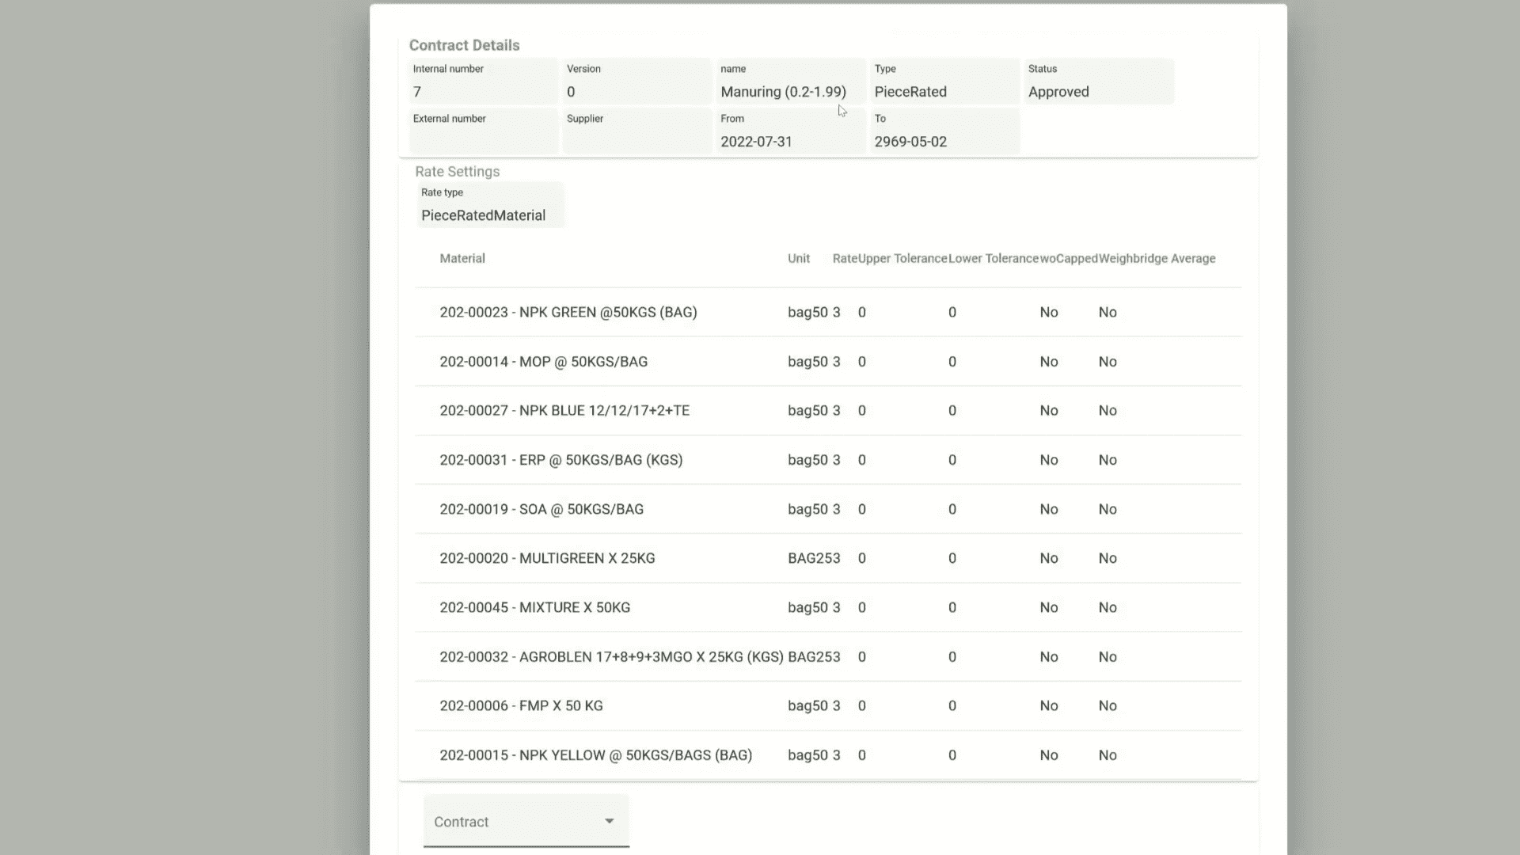Select the FMP X 50 KG row
Screen dimensions: 1520x855
coord(521,705)
